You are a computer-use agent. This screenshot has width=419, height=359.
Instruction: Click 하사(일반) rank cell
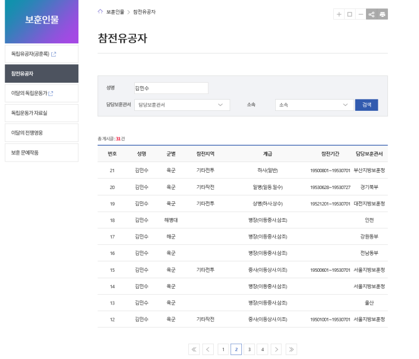coord(267,170)
